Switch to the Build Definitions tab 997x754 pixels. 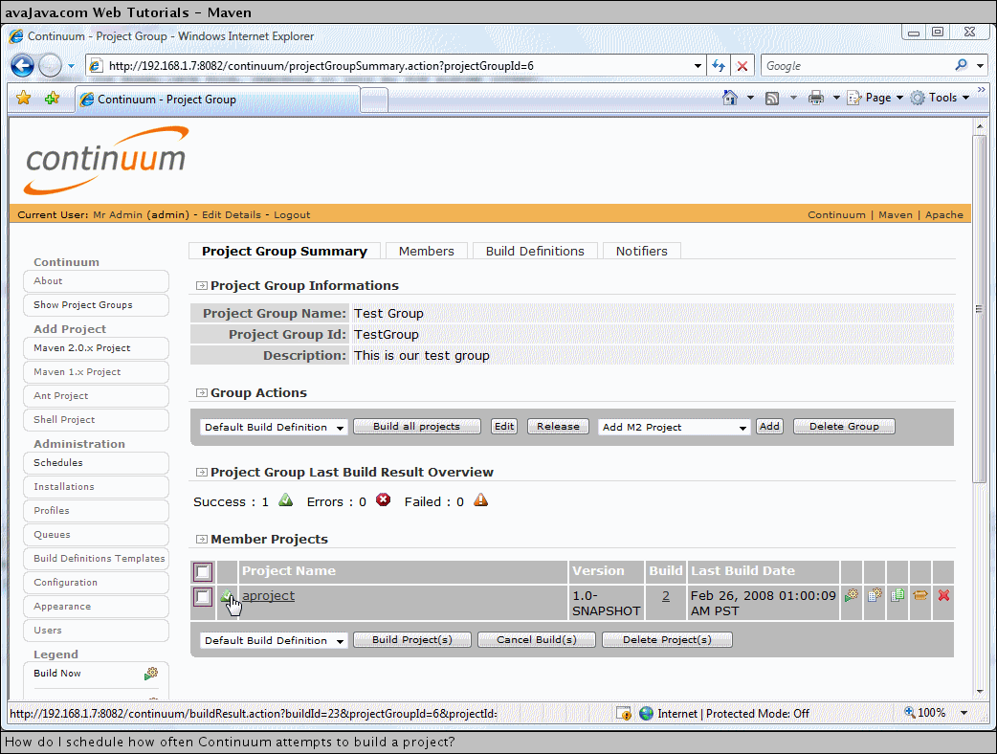pyautogui.click(x=535, y=251)
